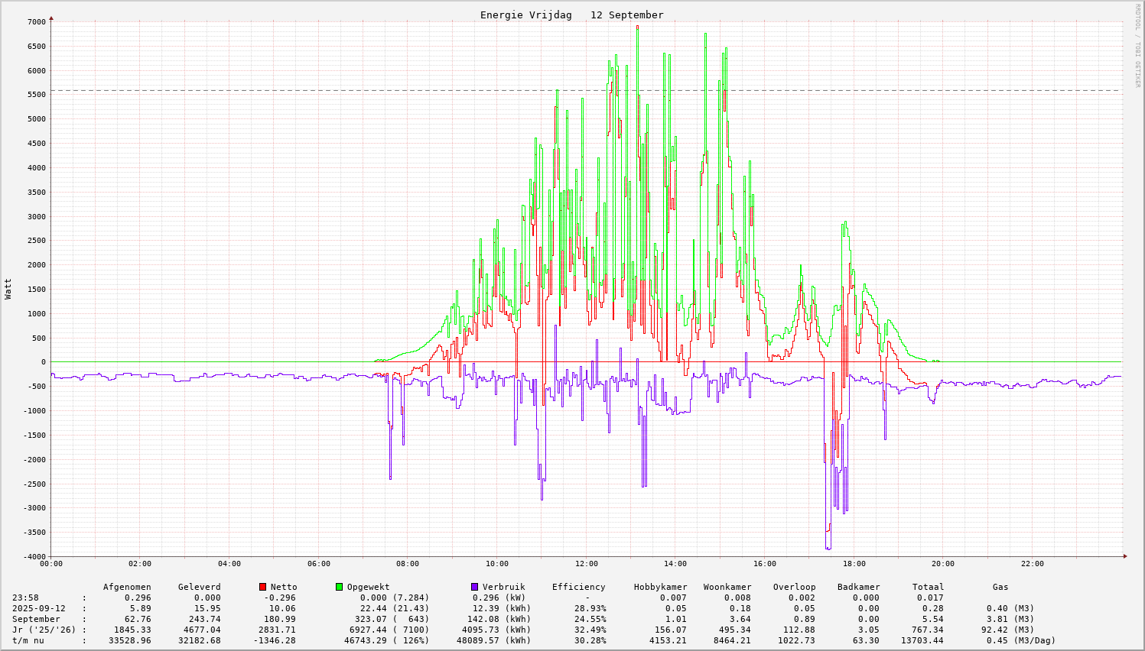Viewport: 1145px width, 651px height.
Task: Click the 18:00 time label on x-axis
Action: tap(854, 564)
